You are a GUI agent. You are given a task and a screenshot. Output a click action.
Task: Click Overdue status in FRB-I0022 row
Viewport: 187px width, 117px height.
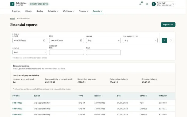click(143, 109)
